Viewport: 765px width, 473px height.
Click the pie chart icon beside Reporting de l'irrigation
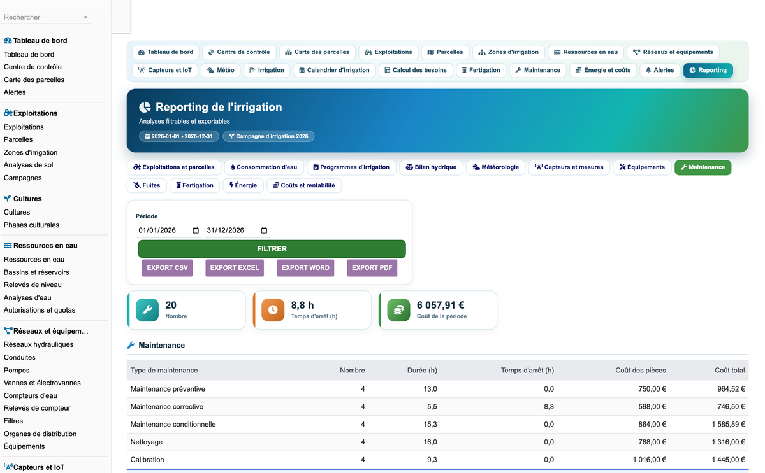click(145, 108)
